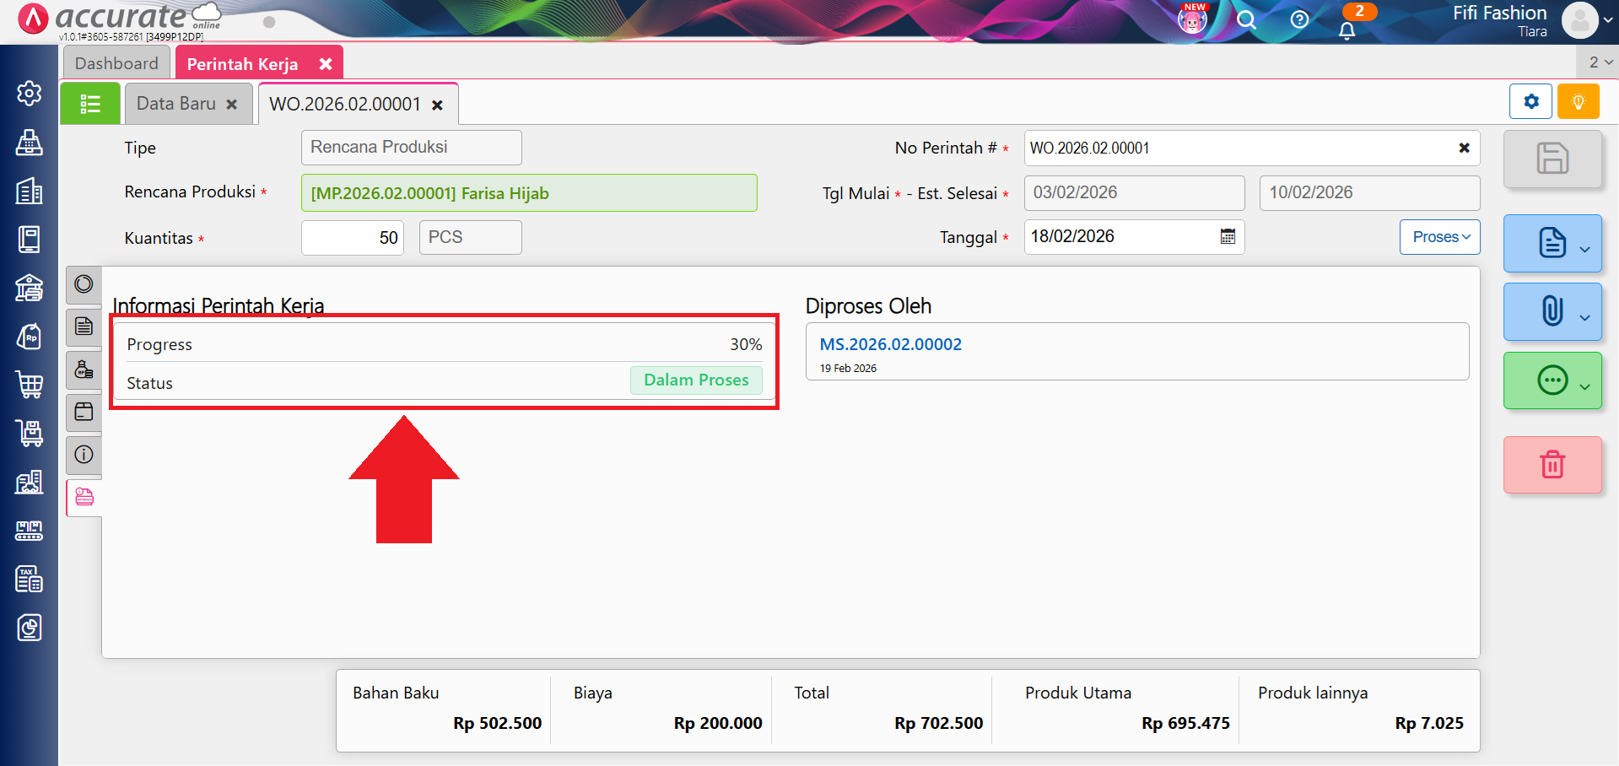This screenshot has width=1619, height=766.
Task: Expand the green more-options dropdown
Action: click(1584, 386)
